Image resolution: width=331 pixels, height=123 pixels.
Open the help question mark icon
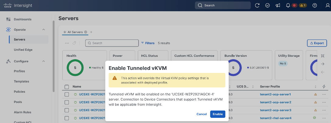tap(315, 5)
